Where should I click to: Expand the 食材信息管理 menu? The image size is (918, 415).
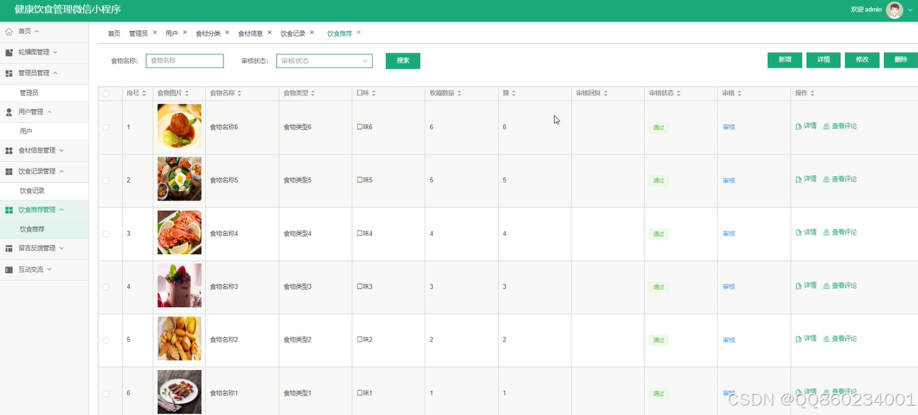62,151
